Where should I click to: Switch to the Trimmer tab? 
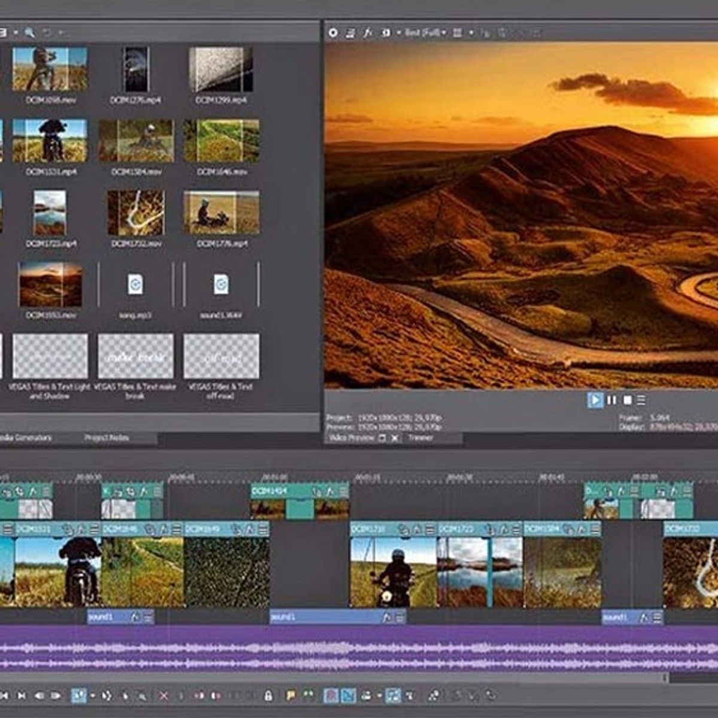pyautogui.click(x=421, y=438)
